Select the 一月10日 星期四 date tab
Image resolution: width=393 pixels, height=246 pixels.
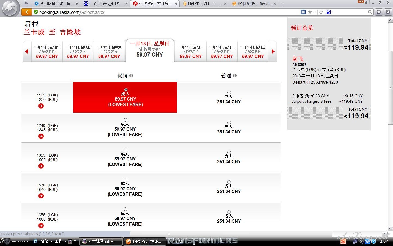point(47,51)
